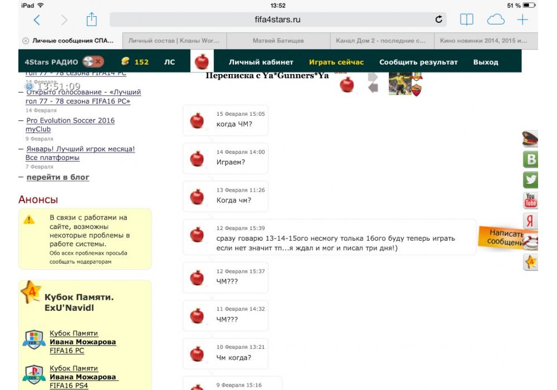The width and height of the screenshot is (557, 390).
Task: Click the yellow warning triangle icon
Action: pyautogui.click(x=29, y=220)
